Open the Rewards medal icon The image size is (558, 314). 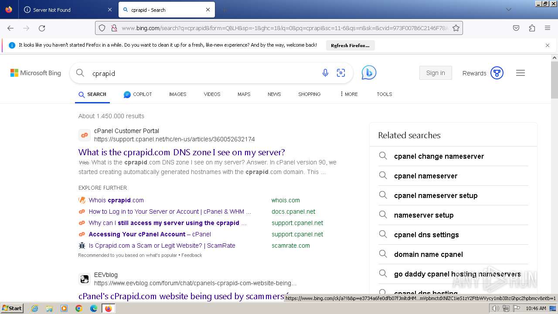[x=497, y=73]
